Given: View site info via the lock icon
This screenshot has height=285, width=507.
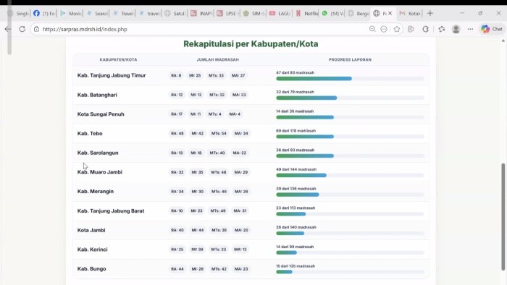Looking at the screenshot, I should pos(36,29).
